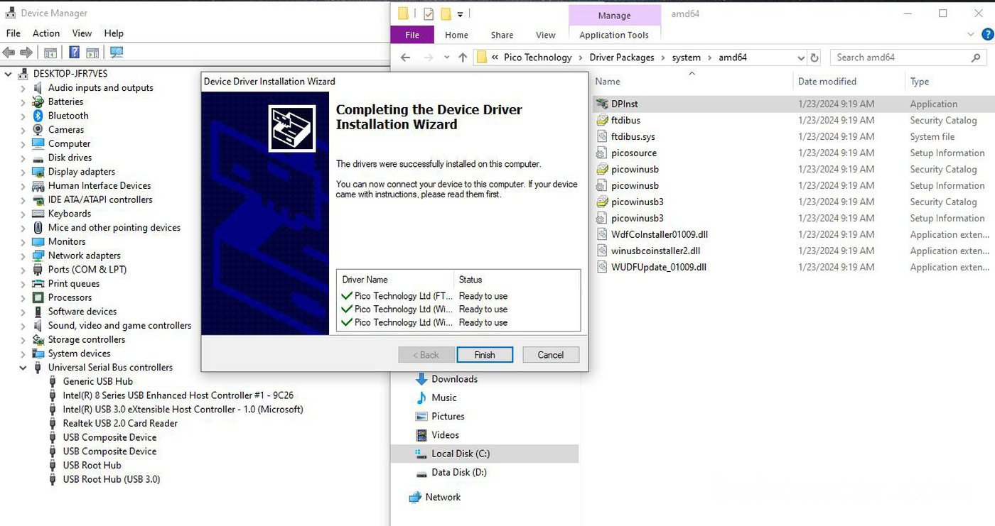Select the WdfCoInstaller01009.dll file icon
Viewport: 995px width, 526px height.
[602, 234]
